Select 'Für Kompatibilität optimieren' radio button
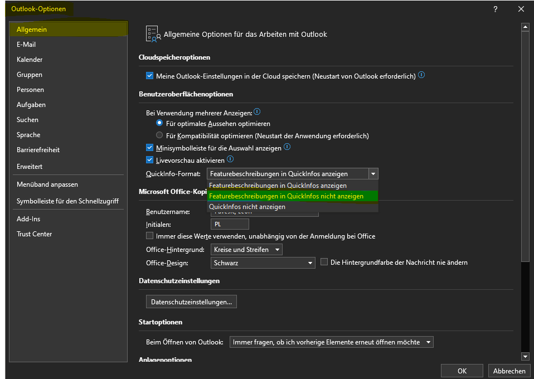The width and height of the screenshot is (534, 379). (159, 135)
